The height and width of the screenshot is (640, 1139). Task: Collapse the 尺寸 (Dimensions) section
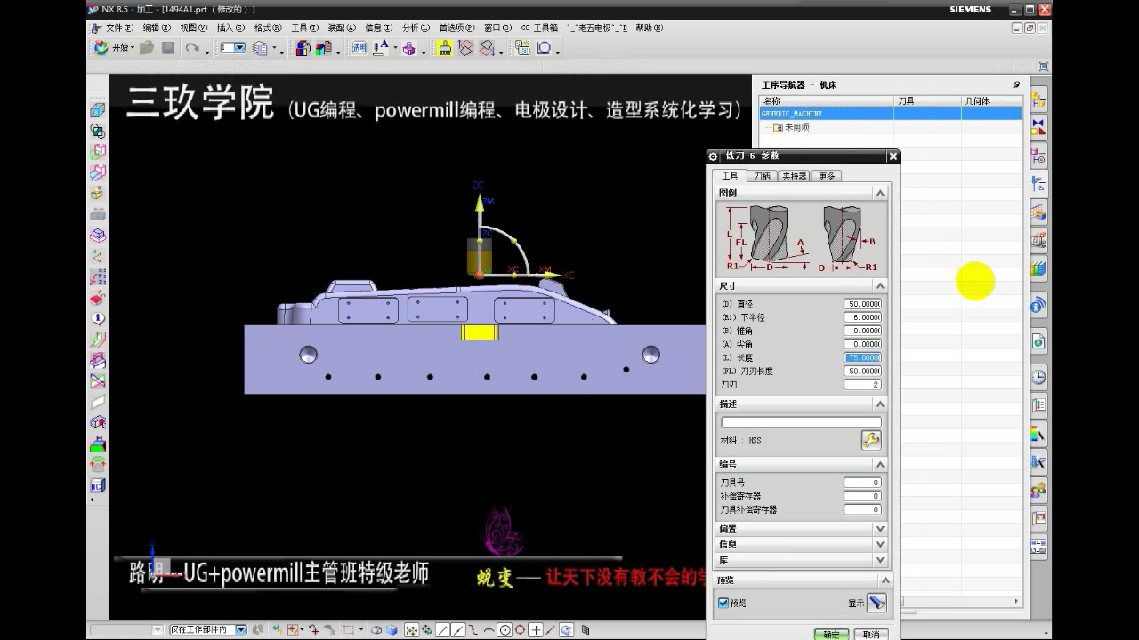[x=879, y=286]
